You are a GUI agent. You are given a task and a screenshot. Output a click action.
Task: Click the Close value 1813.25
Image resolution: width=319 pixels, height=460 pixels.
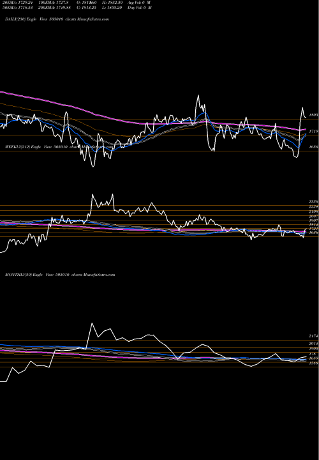(x=86, y=8)
